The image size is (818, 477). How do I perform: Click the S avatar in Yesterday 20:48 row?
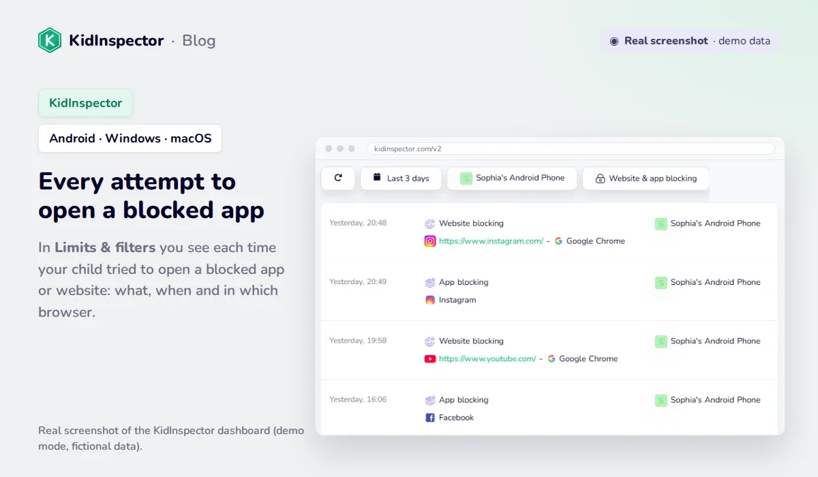[x=661, y=224]
